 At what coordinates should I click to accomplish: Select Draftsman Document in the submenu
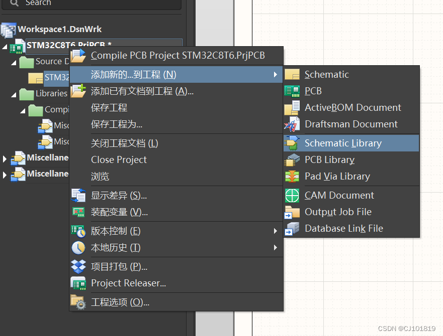[x=351, y=124]
